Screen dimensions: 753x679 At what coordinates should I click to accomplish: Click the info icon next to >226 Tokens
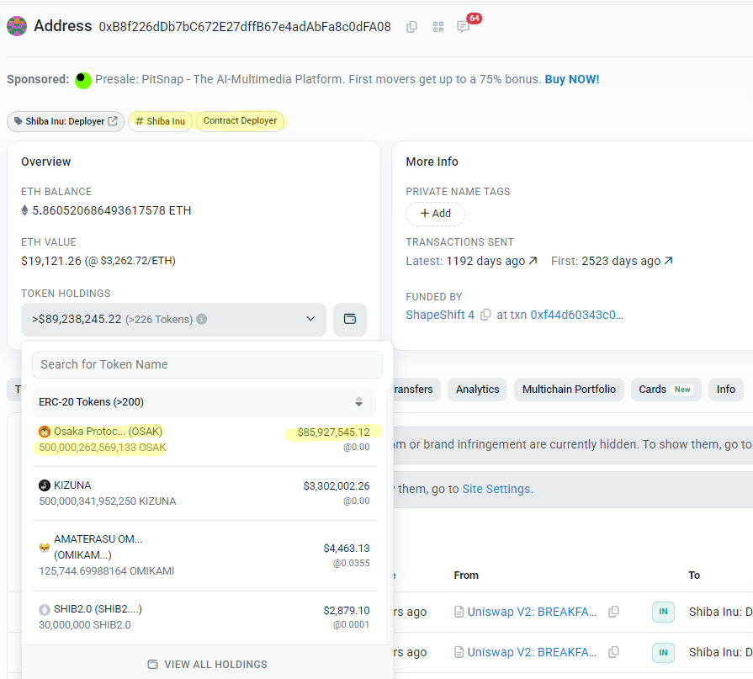click(202, 319)
